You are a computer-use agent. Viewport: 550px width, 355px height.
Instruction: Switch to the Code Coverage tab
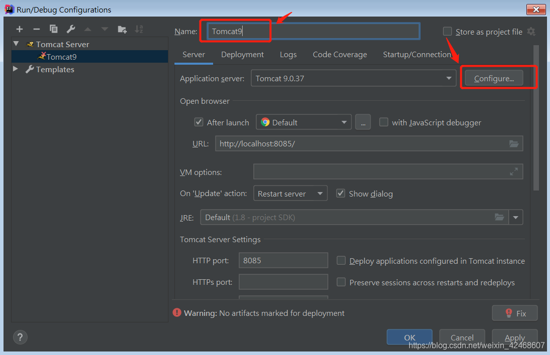[x=340, y=55]
